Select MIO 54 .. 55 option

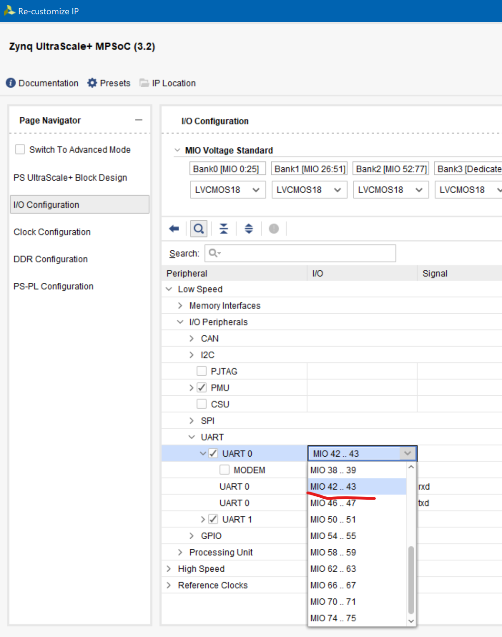point(358,536)
